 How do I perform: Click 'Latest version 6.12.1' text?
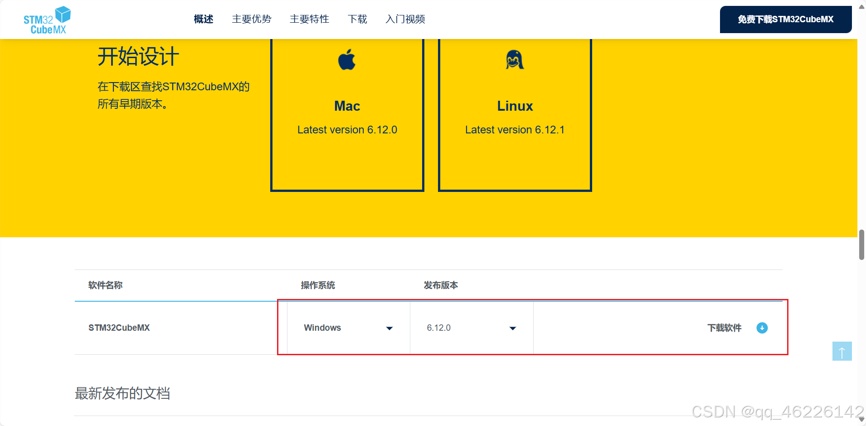pos(515,130)
